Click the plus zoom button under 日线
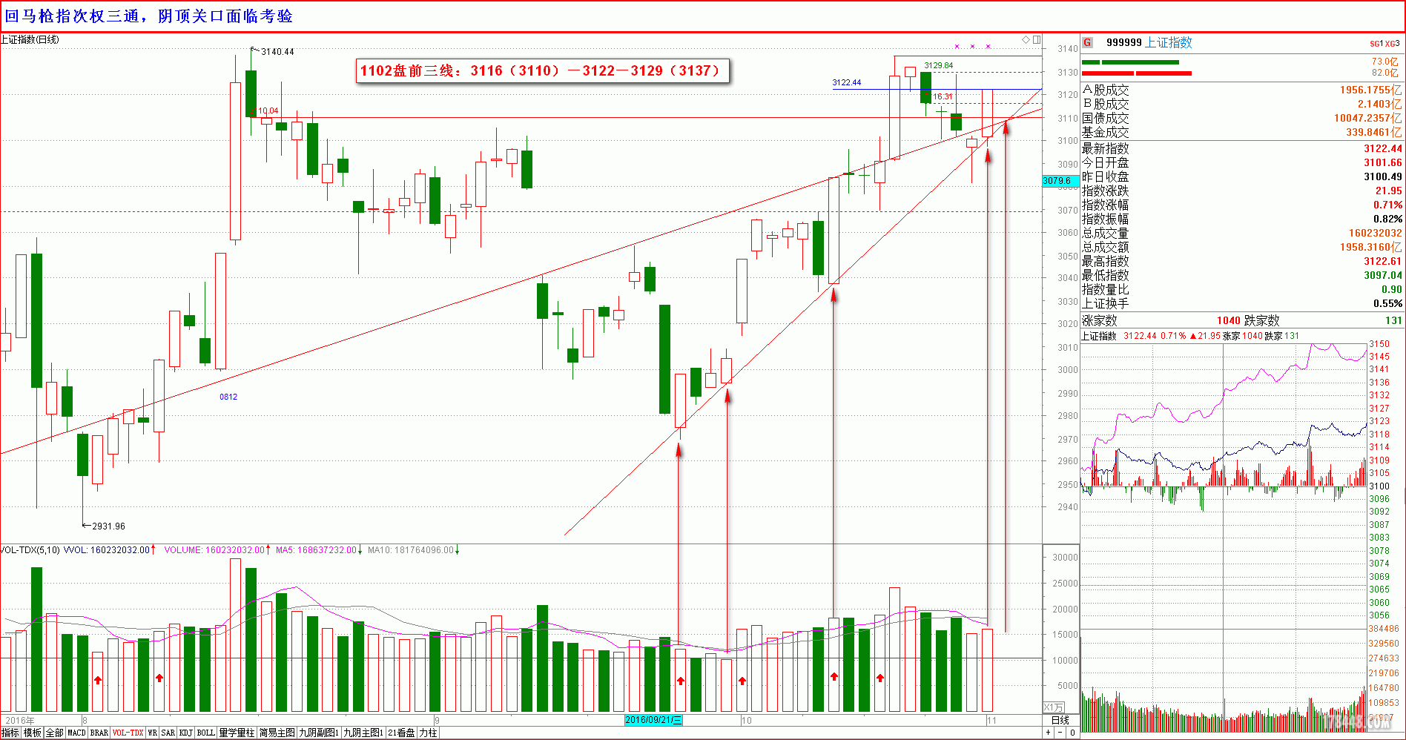The height and width of the screenshot is (740, 1406). point(1049,732)
